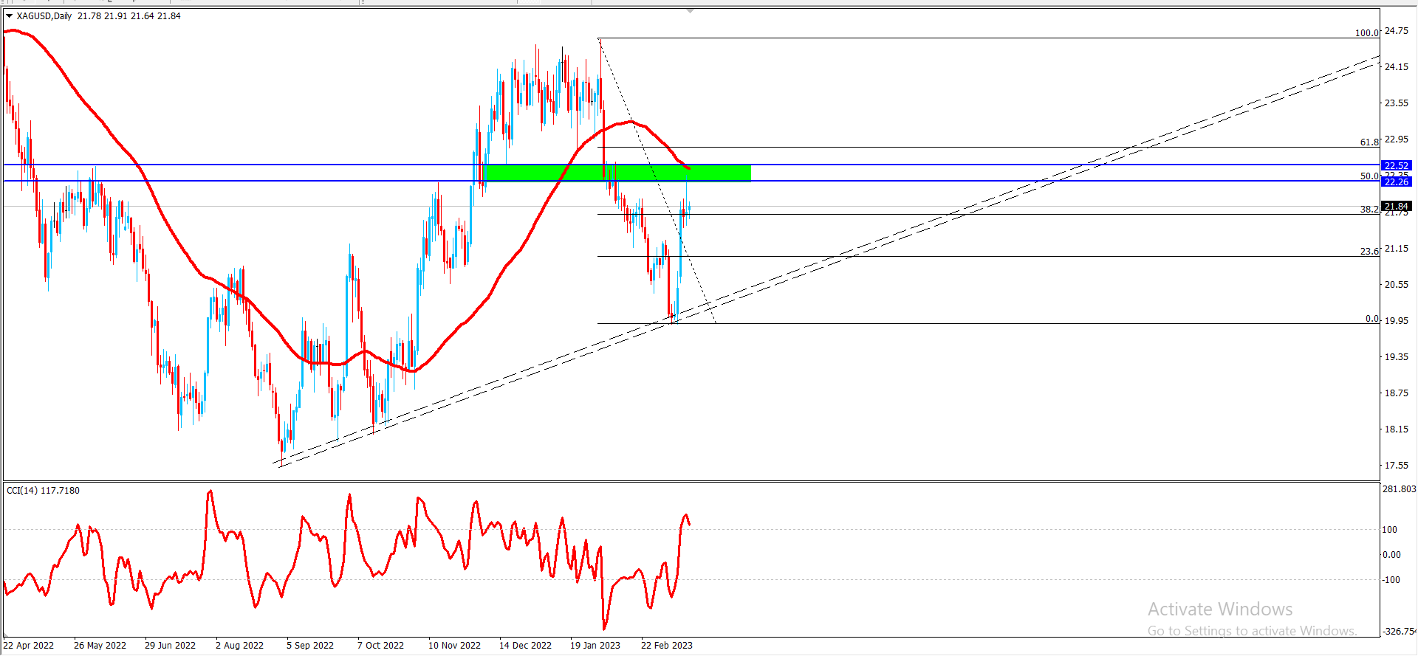The image size is (1418, 656).
Task: Click the 100.0 Fibonacci level label
Action: click(1366, 32)
